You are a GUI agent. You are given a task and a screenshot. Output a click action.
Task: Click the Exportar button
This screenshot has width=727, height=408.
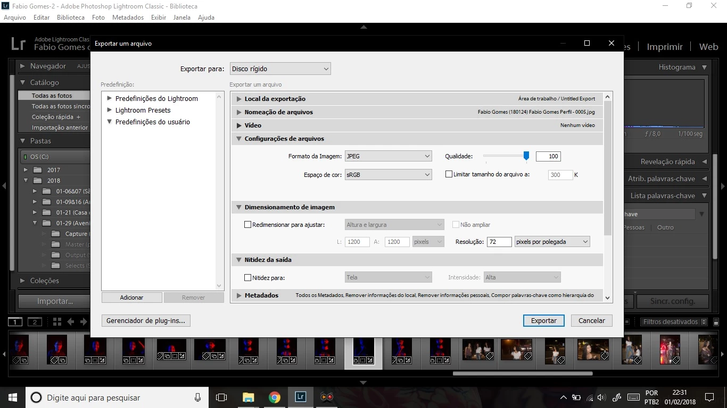(544, 320)
